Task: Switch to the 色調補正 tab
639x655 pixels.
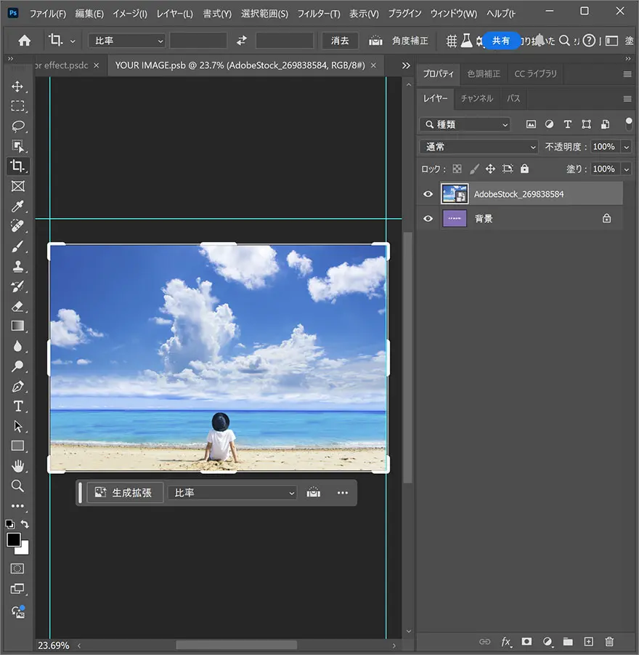Action: (x=484, y=74)
